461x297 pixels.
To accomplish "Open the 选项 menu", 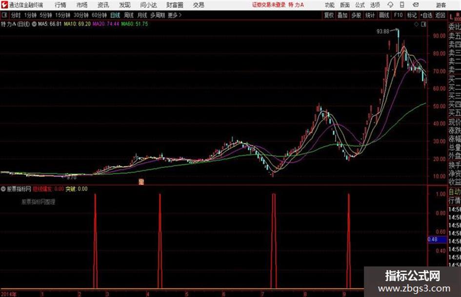I will [x=375, y=5].
